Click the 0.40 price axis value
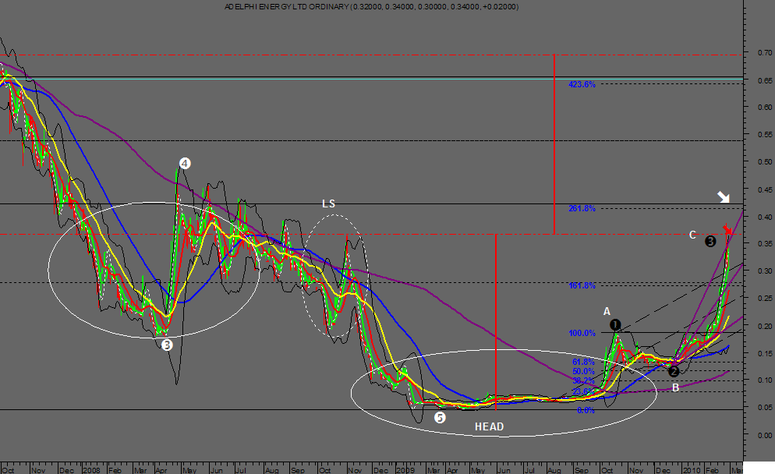 pyautogui.click(x=765, y=217)
